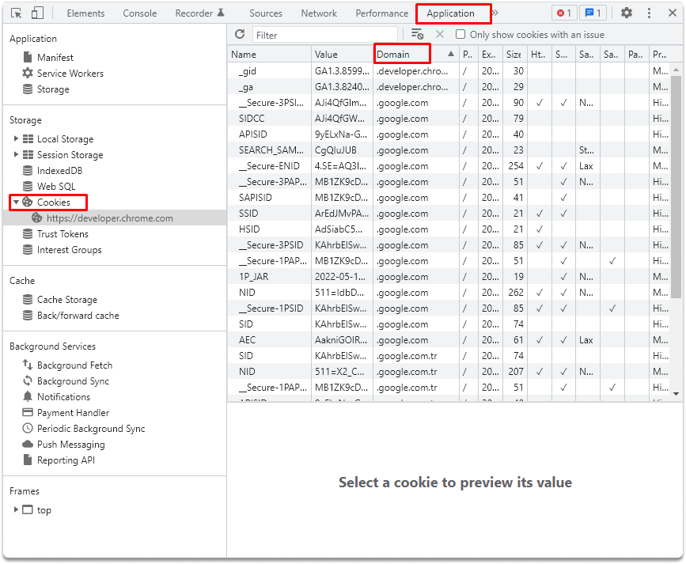Image resolution: width=686 pixels, height=564 pixels.
Task: Toggle the device toolbar icon
Action: [37, 13]
